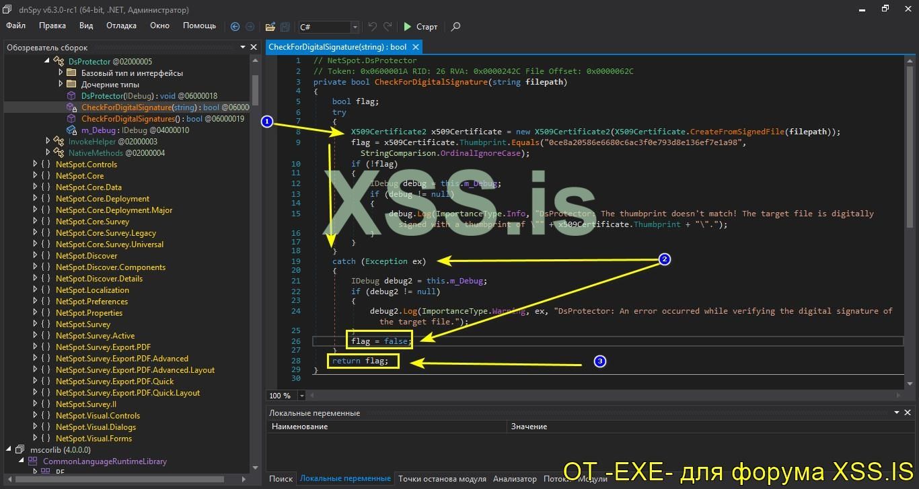Select the Локальные переменные bottom tab
919x489 pixels.
click(345, 478)
